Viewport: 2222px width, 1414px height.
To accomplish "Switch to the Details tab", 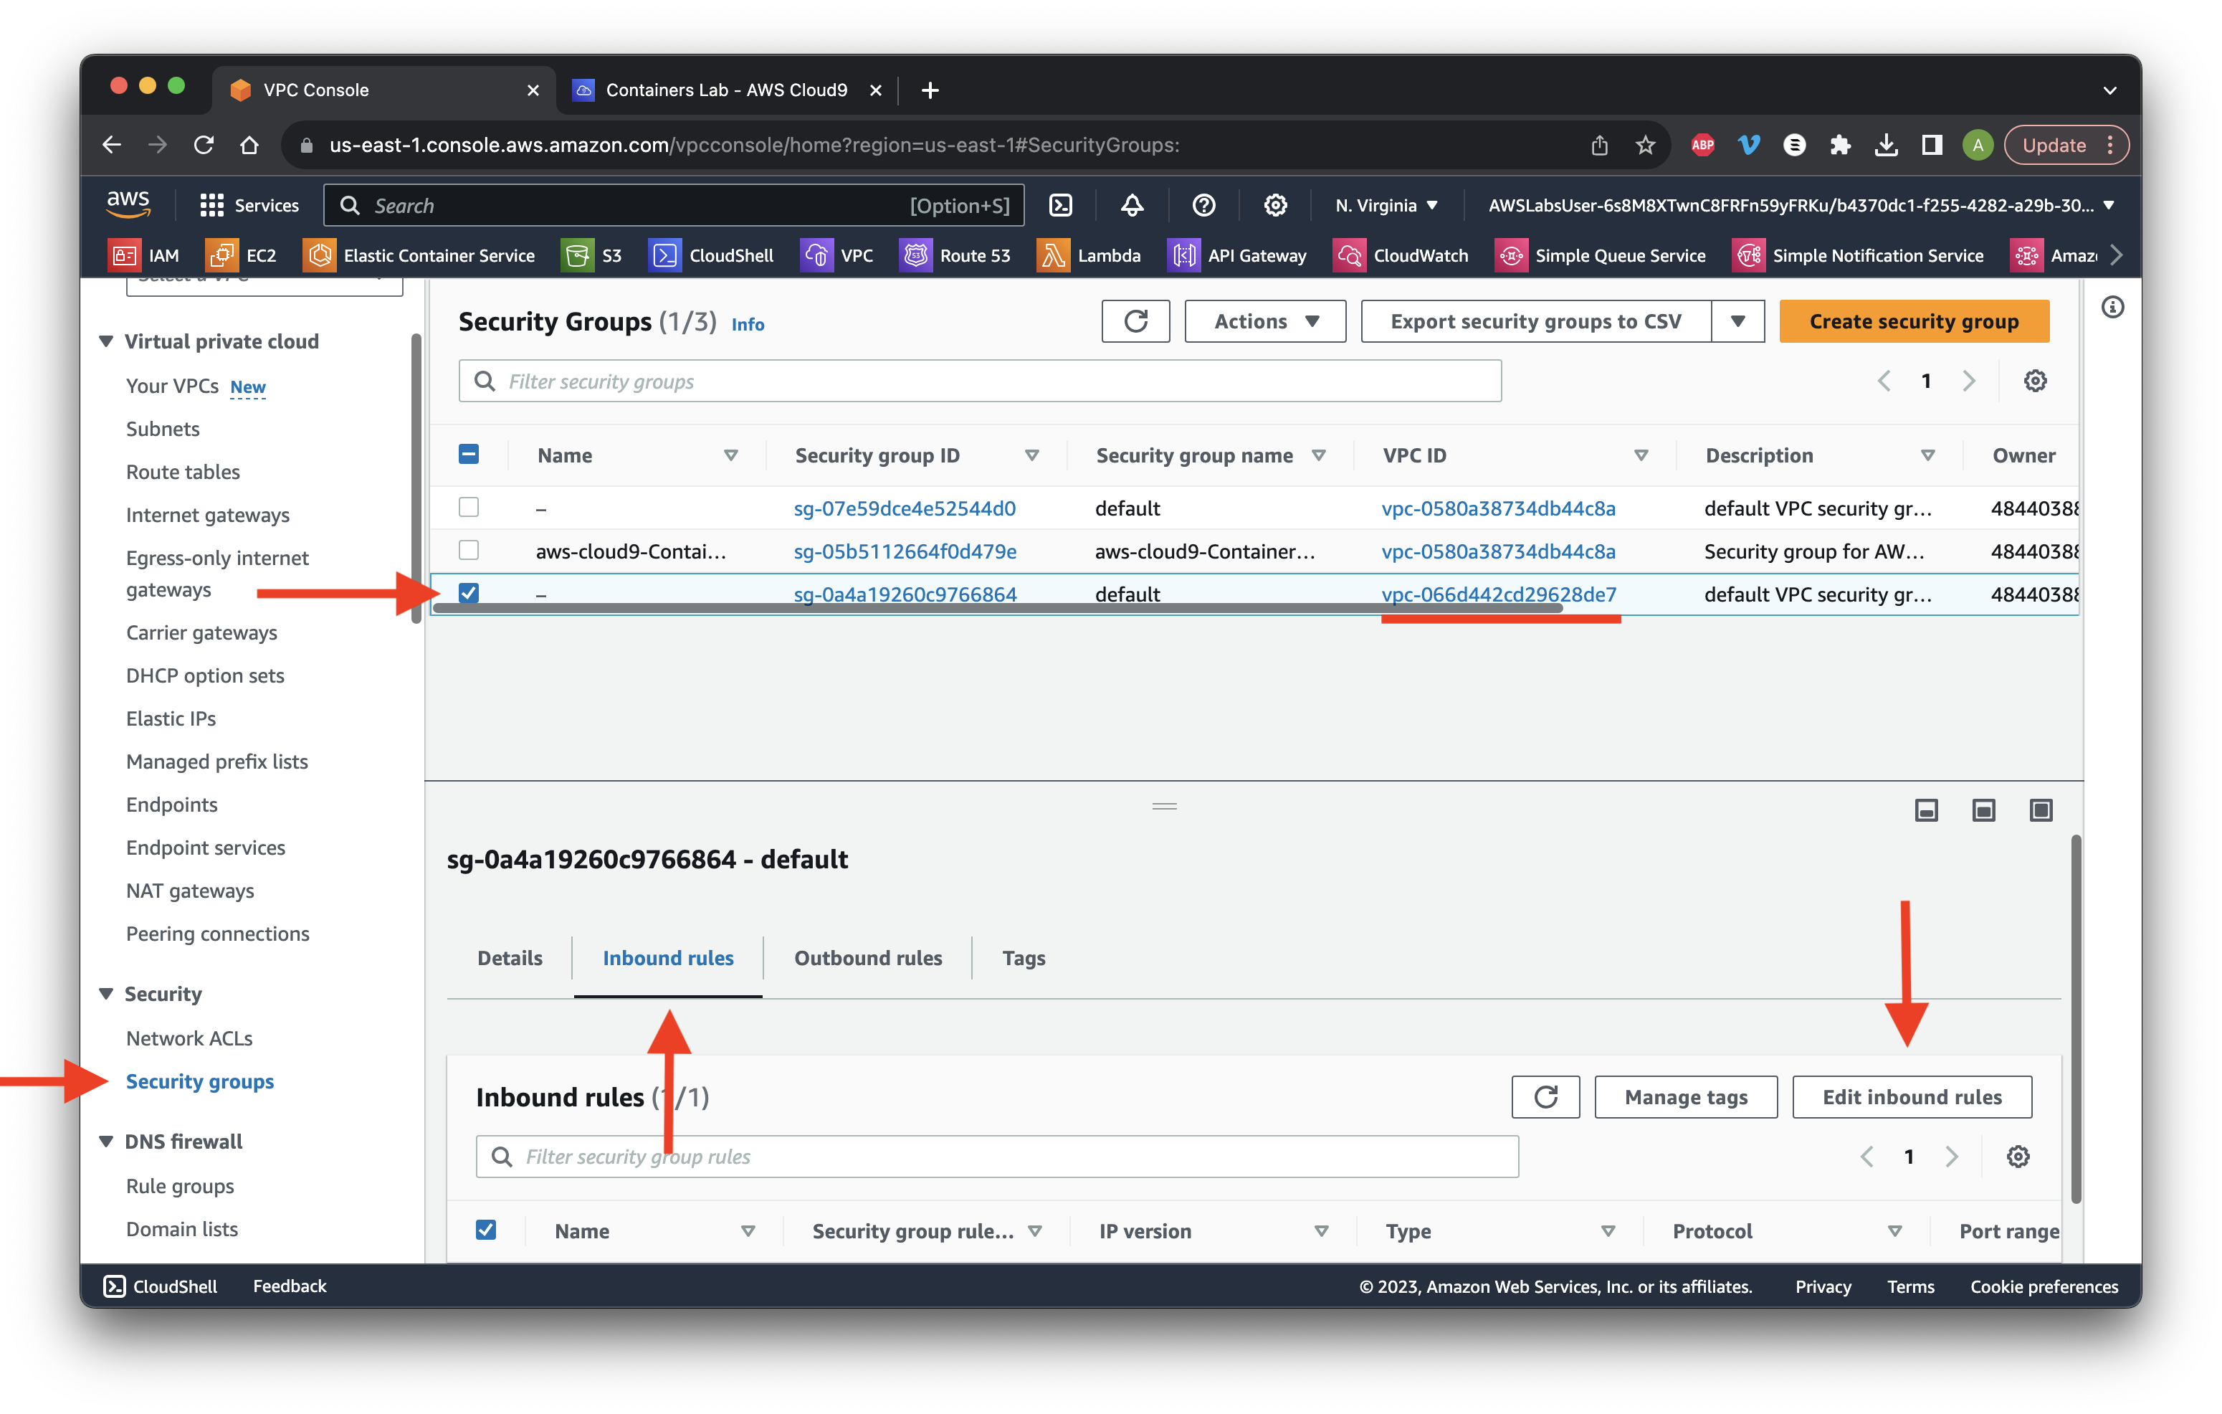I will [510, 958].
